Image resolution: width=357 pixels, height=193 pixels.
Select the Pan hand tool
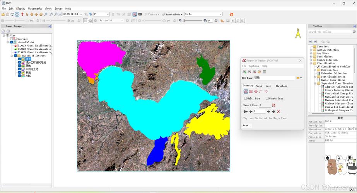point(32,14)
